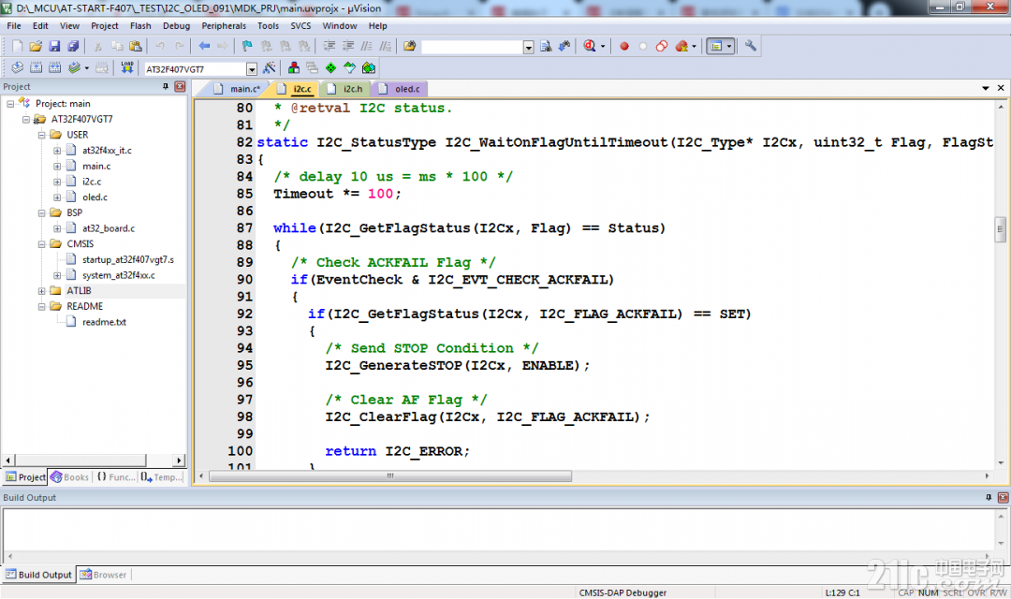Open a file using the folder icon
The image size is (1011, 599).
pos(37,46)
